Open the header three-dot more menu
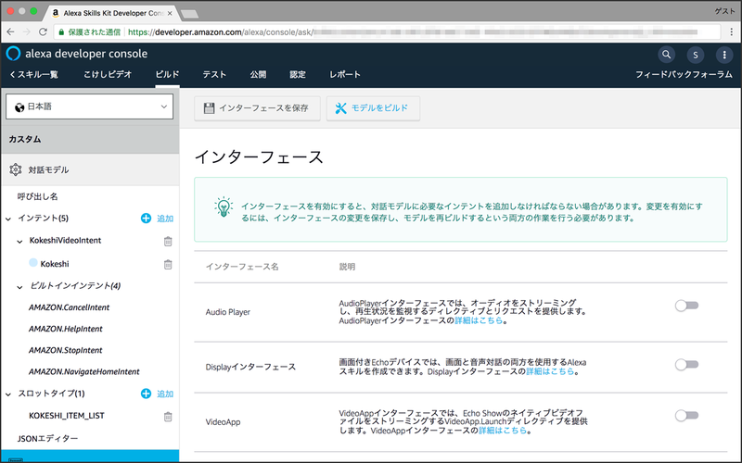The height and width of the screenshot is (463, 742). [x=724, y=55]
